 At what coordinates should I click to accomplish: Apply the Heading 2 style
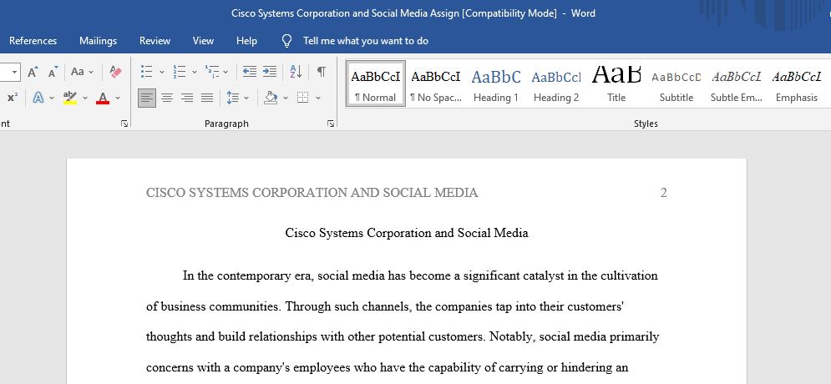click(x=556, y=83)
